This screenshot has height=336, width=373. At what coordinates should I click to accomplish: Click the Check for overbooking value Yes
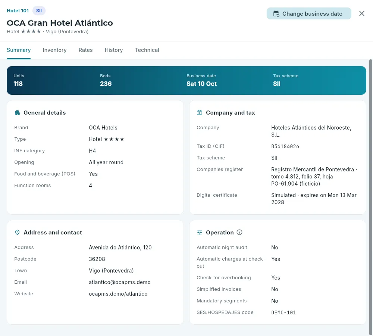click(276, 278)
